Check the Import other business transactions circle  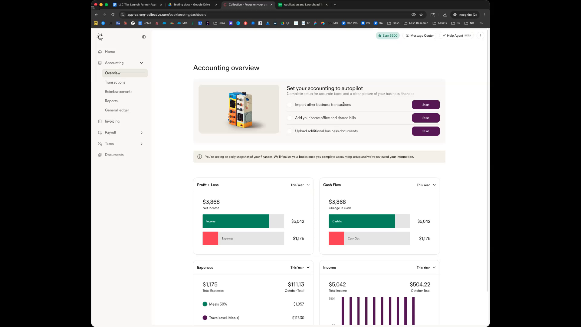290,105
